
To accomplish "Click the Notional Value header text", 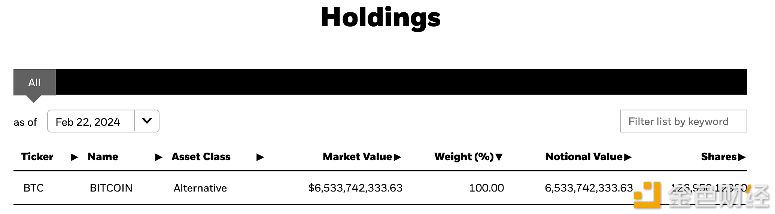I will tap(584, 157).
